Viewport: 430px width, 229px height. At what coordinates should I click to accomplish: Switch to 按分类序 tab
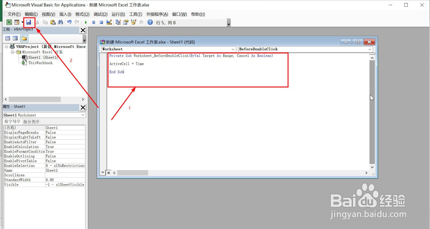click(x=31, y=122)
